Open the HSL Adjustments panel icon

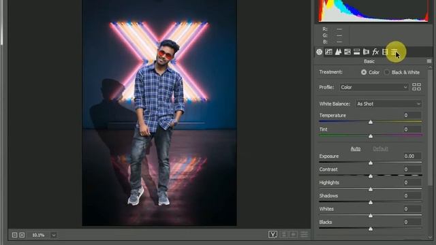[x=347, y=52]
